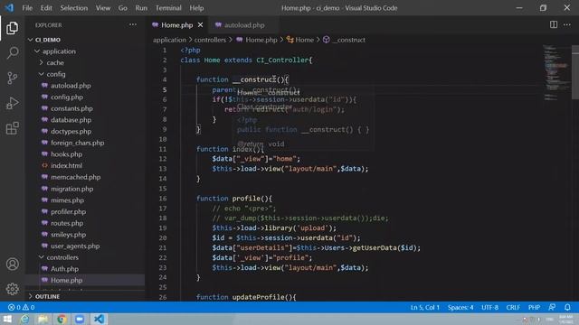Open the Selection menu
579x325 pixels.
(x=74, y=8)
